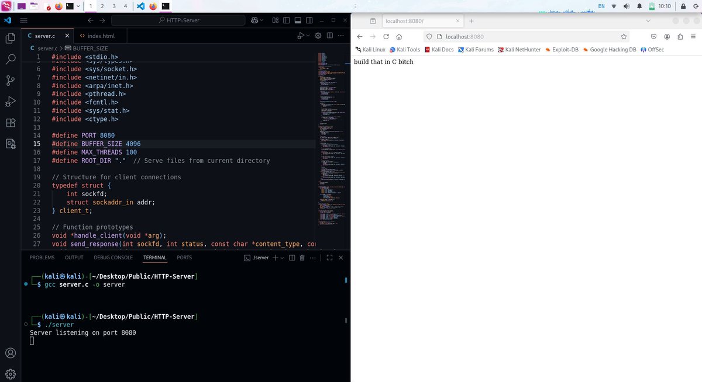This screenshot has width=702, height=382.
Task: Open Kali Docs bookmark
Action: [439, 50]
